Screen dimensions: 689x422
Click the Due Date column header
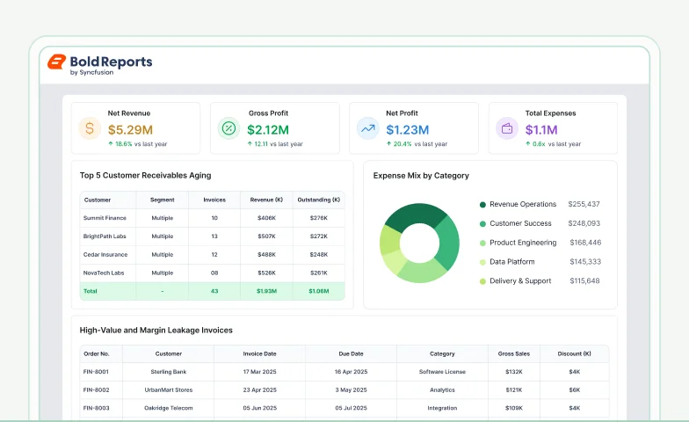coord(352,353)
